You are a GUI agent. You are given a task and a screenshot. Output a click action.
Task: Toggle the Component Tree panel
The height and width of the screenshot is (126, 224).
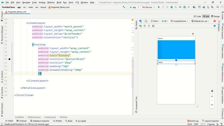(x=136, y=105)
